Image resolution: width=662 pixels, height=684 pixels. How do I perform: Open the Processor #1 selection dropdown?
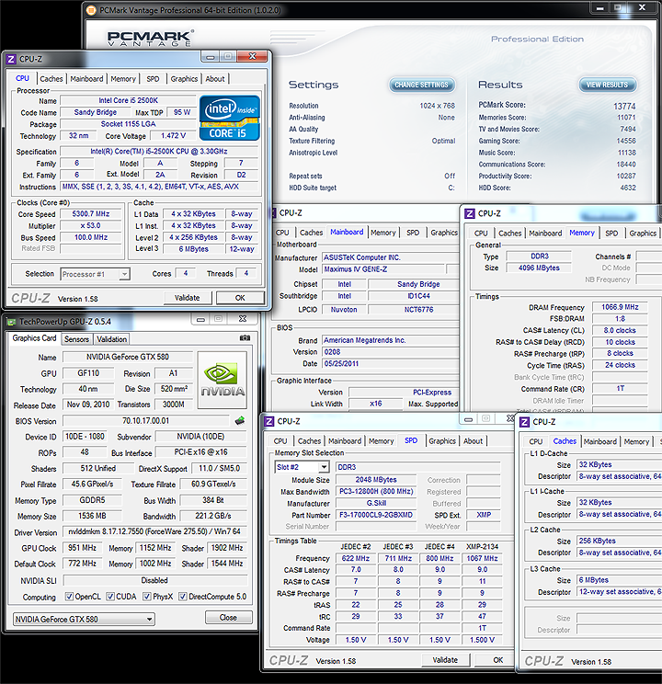[x=95, y=274]
